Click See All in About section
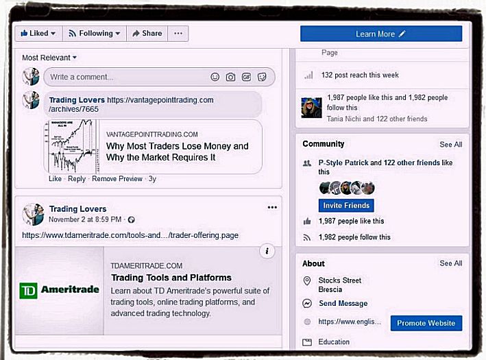Image resolution: width=486 pixels, height=360 pixels. click(450, 263)
